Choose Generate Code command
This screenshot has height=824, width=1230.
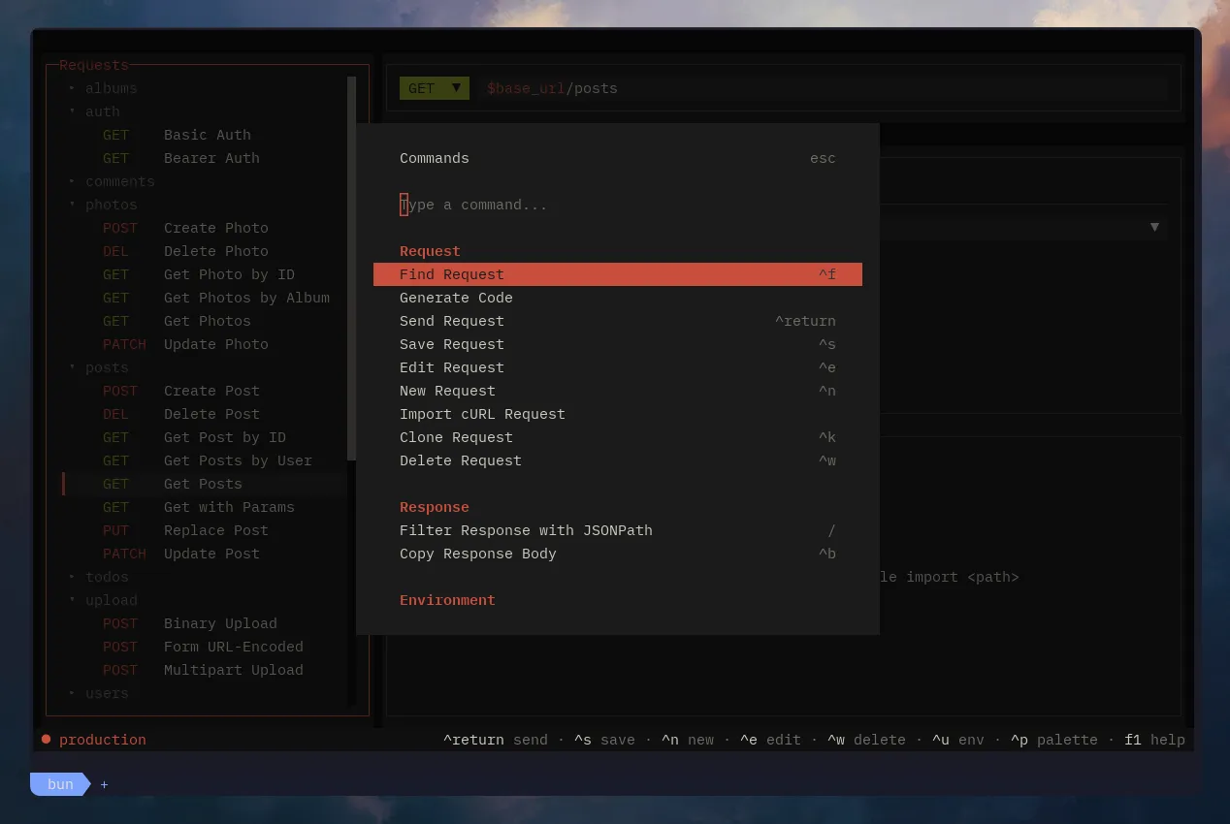(x=618, y=298)
